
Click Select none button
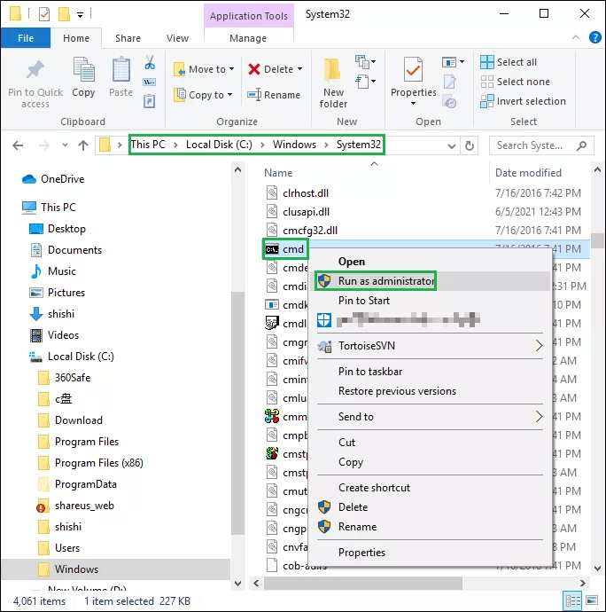(515, 82)
